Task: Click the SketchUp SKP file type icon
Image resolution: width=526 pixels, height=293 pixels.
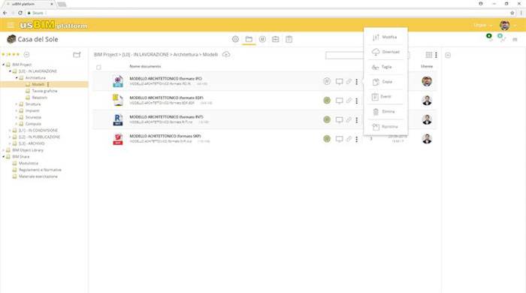Action: click(x=118, y=139)
